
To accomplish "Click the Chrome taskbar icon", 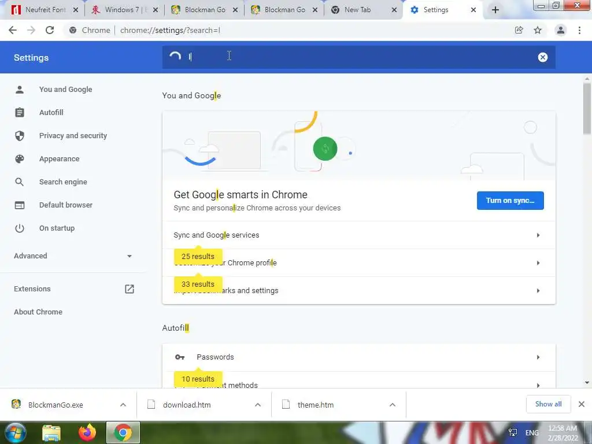I will click(123, 432).
